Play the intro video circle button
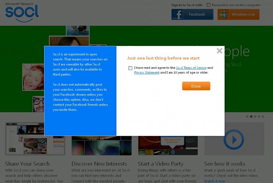 [x=234, y=139]
